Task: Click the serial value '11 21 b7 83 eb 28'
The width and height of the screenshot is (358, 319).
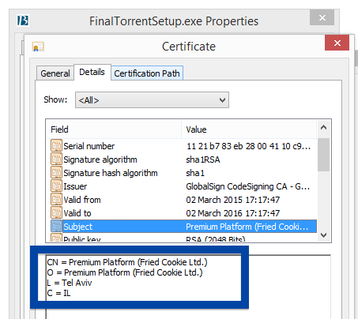Action: [x=248, y=146]
